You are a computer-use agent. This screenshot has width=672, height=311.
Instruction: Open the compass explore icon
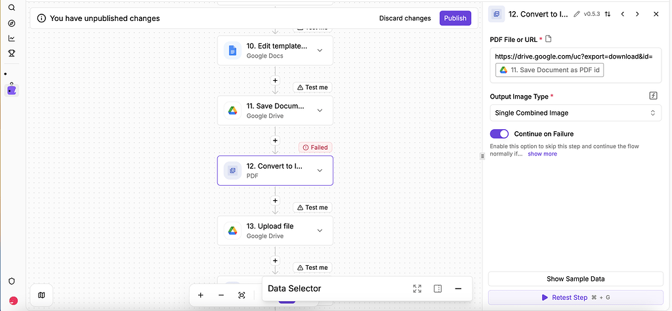pos(12,23)
